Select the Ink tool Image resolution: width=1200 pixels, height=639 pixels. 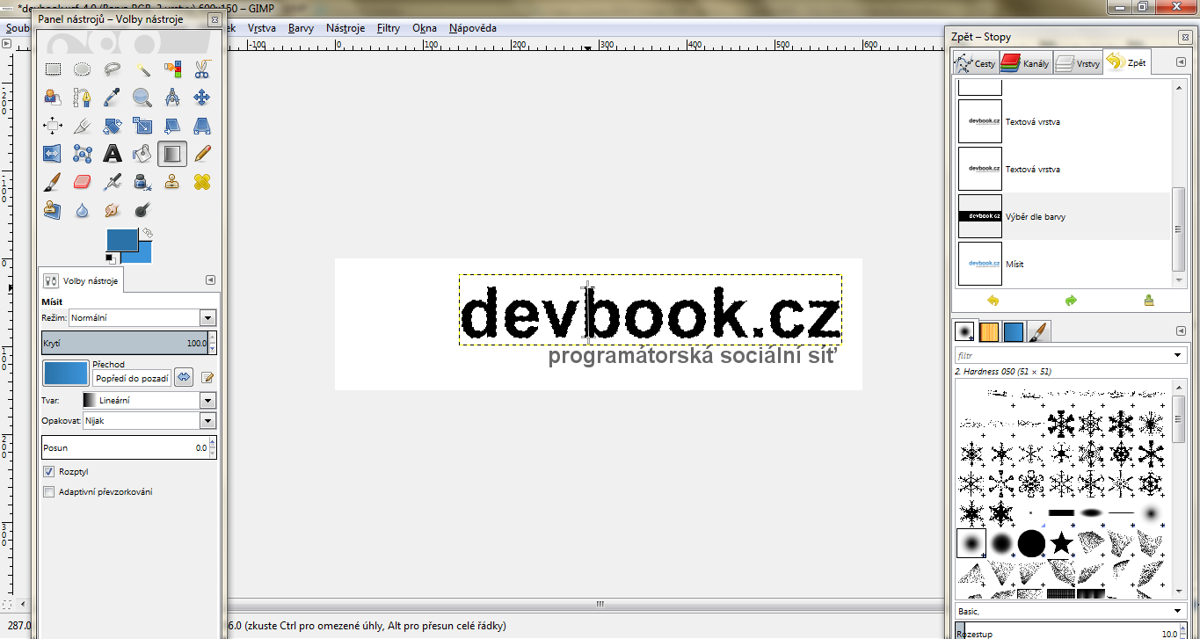tap(142, 182)
